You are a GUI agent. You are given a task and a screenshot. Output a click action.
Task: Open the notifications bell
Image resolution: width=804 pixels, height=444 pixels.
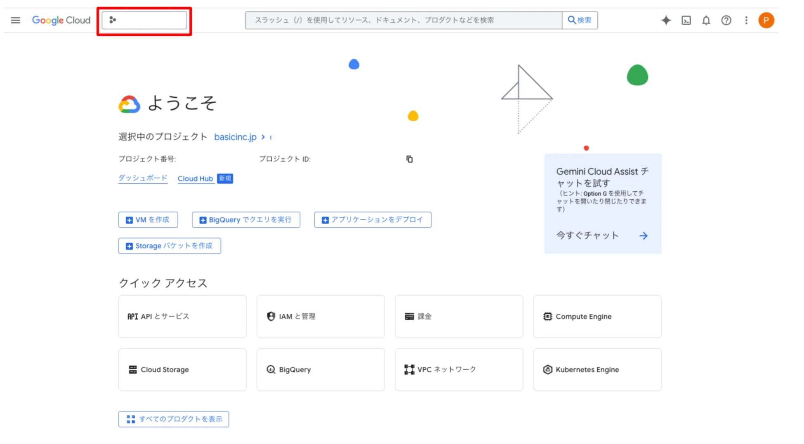point(706,20)
